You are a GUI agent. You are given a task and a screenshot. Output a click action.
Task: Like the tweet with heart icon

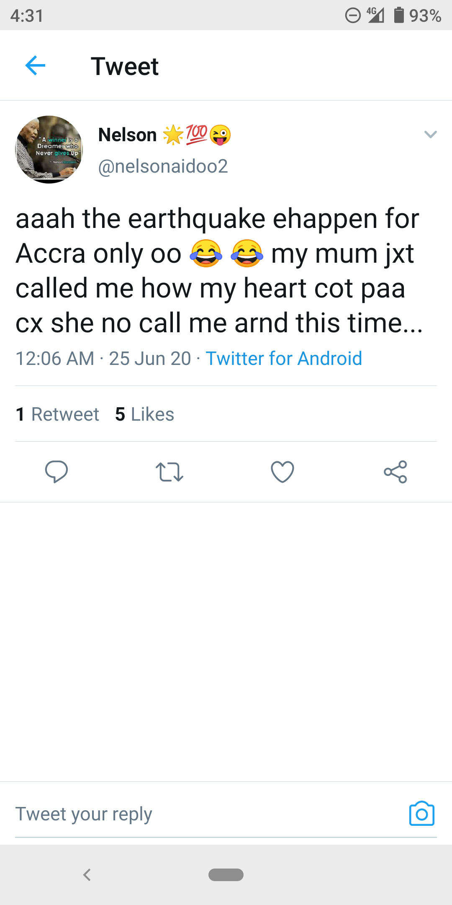coord(282,472)
